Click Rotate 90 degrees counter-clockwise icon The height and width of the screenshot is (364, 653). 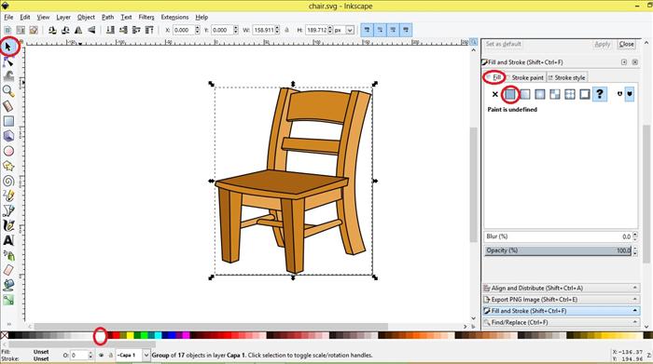tap(52, 30)
